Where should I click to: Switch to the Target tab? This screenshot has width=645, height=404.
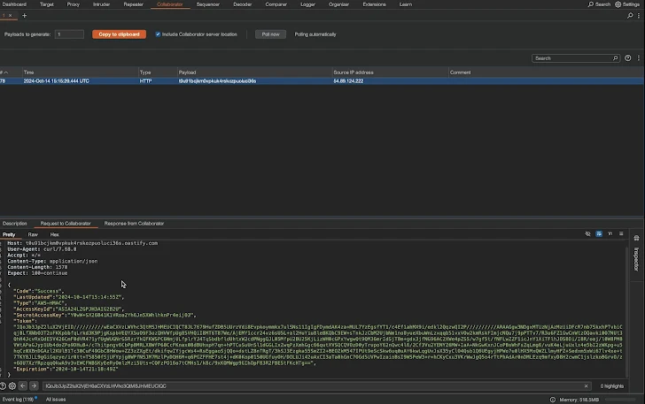pos(46,4)
